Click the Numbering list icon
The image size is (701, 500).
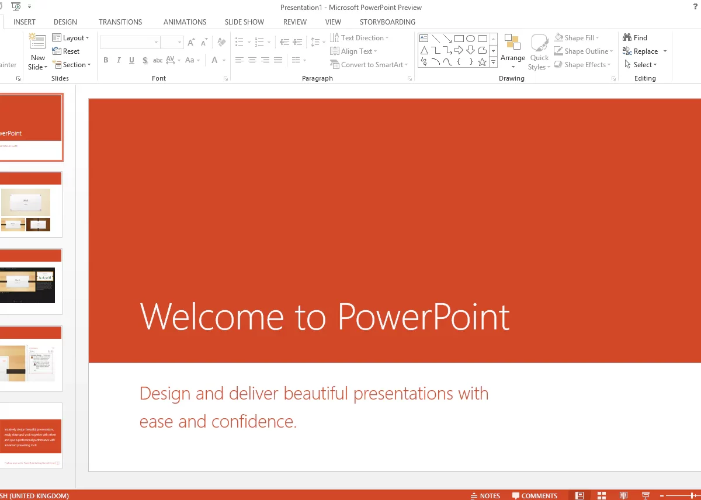click(x=260, y=42)
